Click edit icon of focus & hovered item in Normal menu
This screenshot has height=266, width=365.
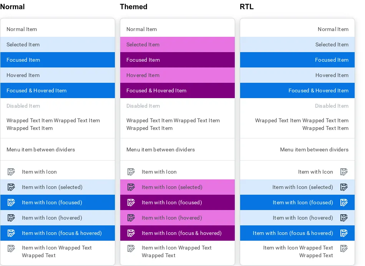pyautogui.click(x=11, y=233)
